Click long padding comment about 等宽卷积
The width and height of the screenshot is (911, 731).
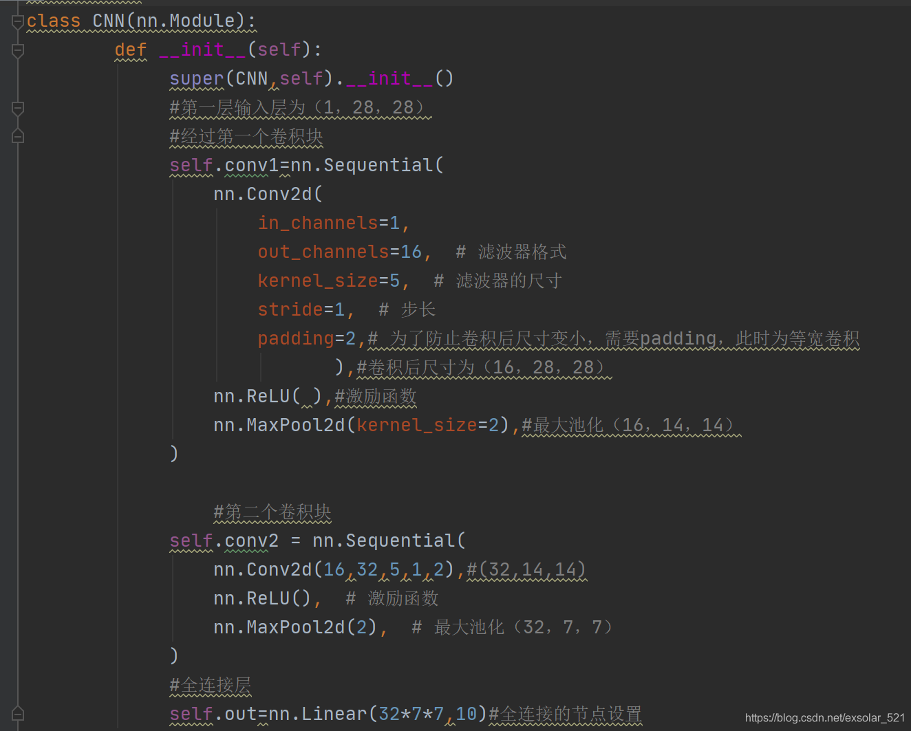pos(614,339)
